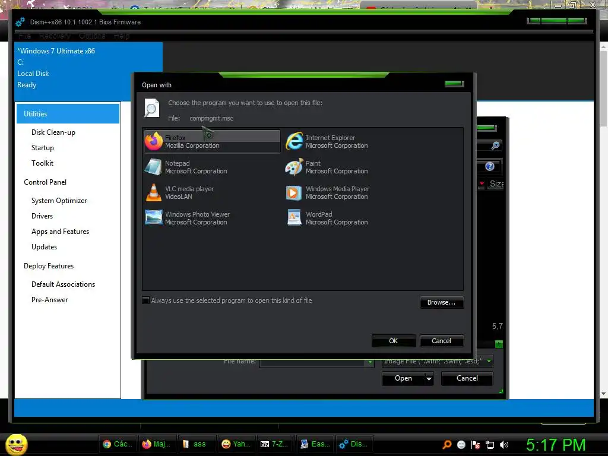
Task: Switch to the Eas... taskbar item
Action: [315, 444]
